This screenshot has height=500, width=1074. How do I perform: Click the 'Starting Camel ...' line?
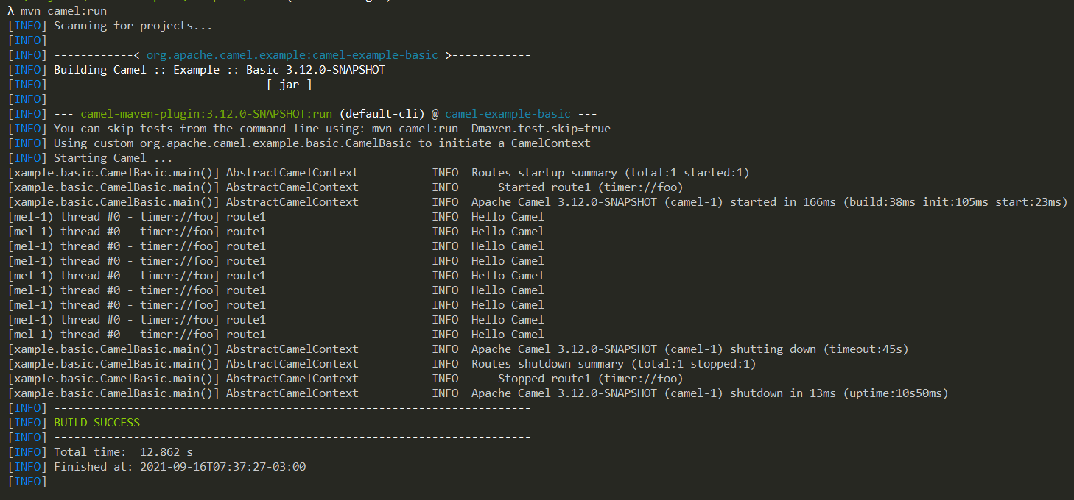[113, 158]
